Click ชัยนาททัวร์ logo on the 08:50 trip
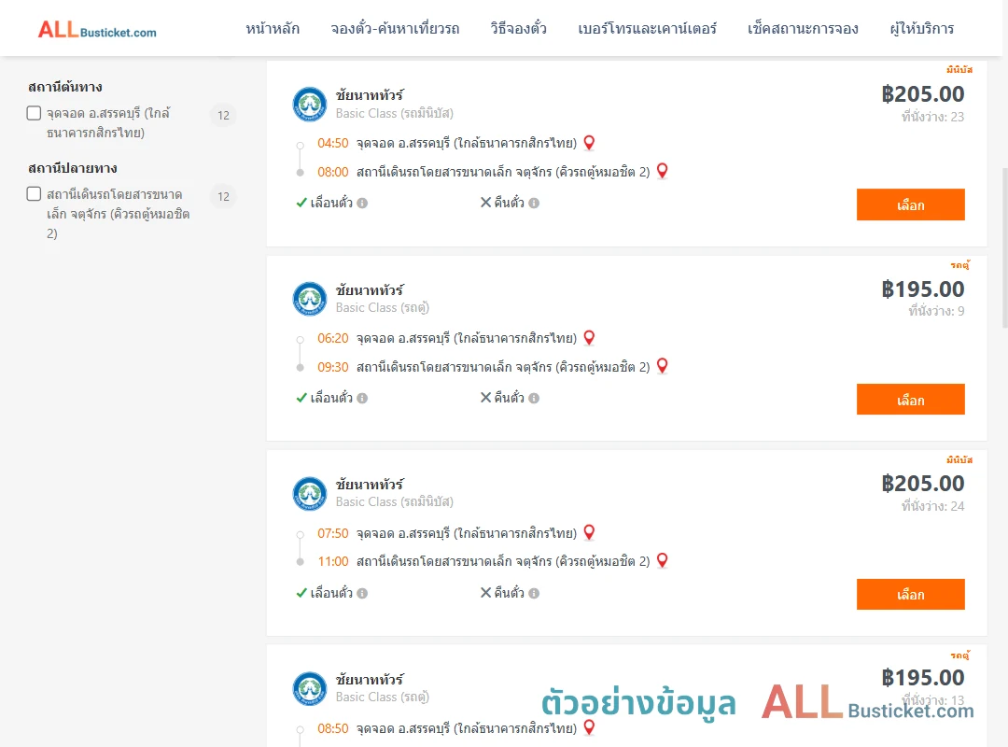This screenshot has width=1008, height=747. point(310,688)
